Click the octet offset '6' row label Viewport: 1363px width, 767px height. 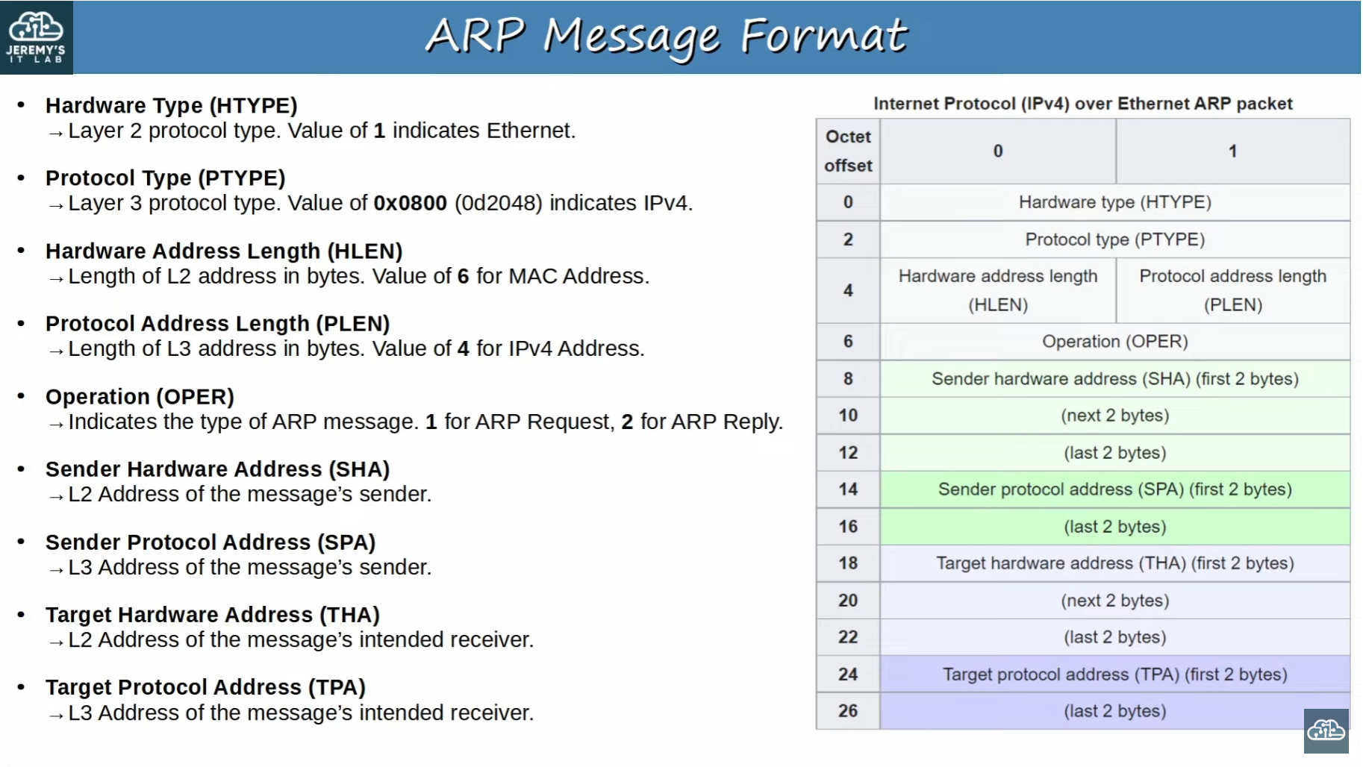tap(849, 342)
